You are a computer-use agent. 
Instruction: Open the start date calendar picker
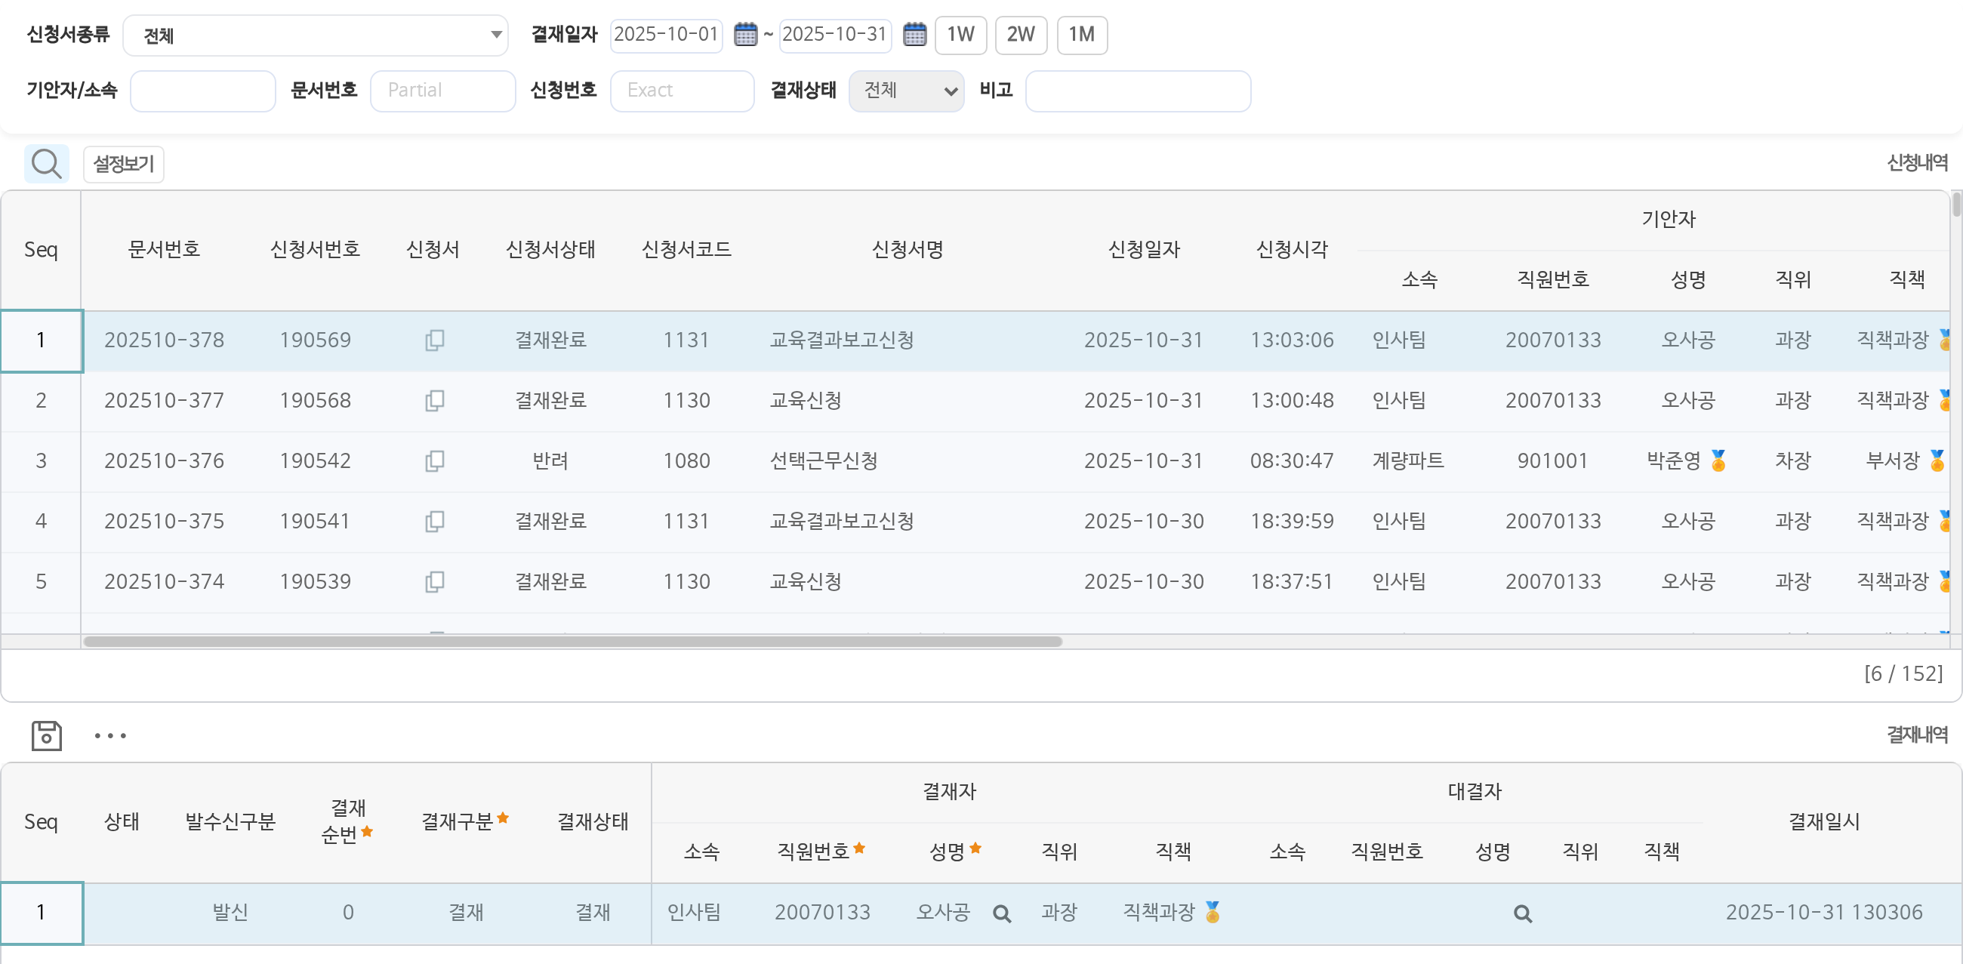[744, 34]
